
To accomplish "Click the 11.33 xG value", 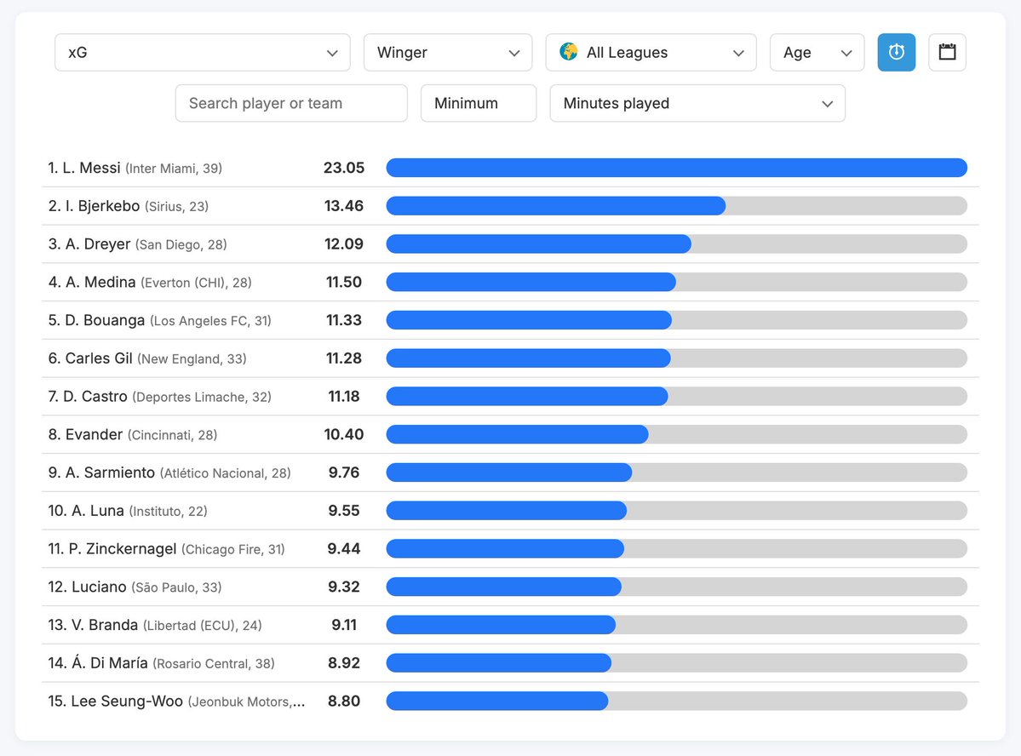I will click(x=344, y=320).
